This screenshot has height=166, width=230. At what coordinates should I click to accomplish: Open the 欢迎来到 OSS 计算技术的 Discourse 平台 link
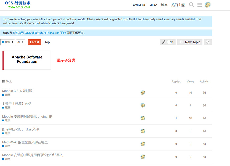(x=39, y=33)
